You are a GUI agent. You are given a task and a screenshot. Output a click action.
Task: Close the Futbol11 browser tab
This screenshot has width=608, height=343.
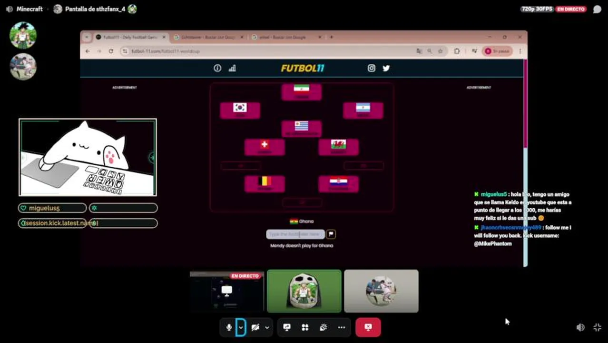(164, 37)
